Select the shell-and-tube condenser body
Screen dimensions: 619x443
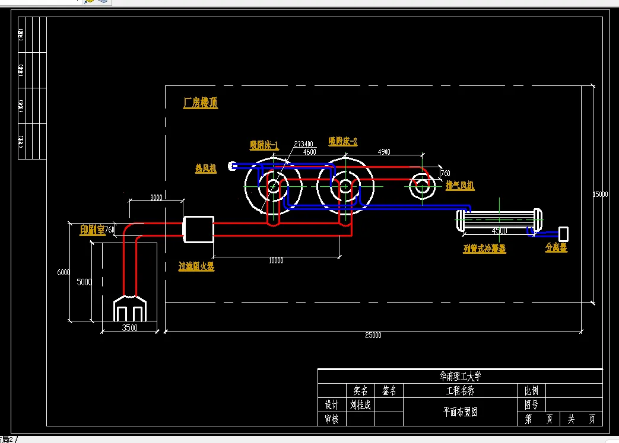pyautogui.click(x=499, y=220)
